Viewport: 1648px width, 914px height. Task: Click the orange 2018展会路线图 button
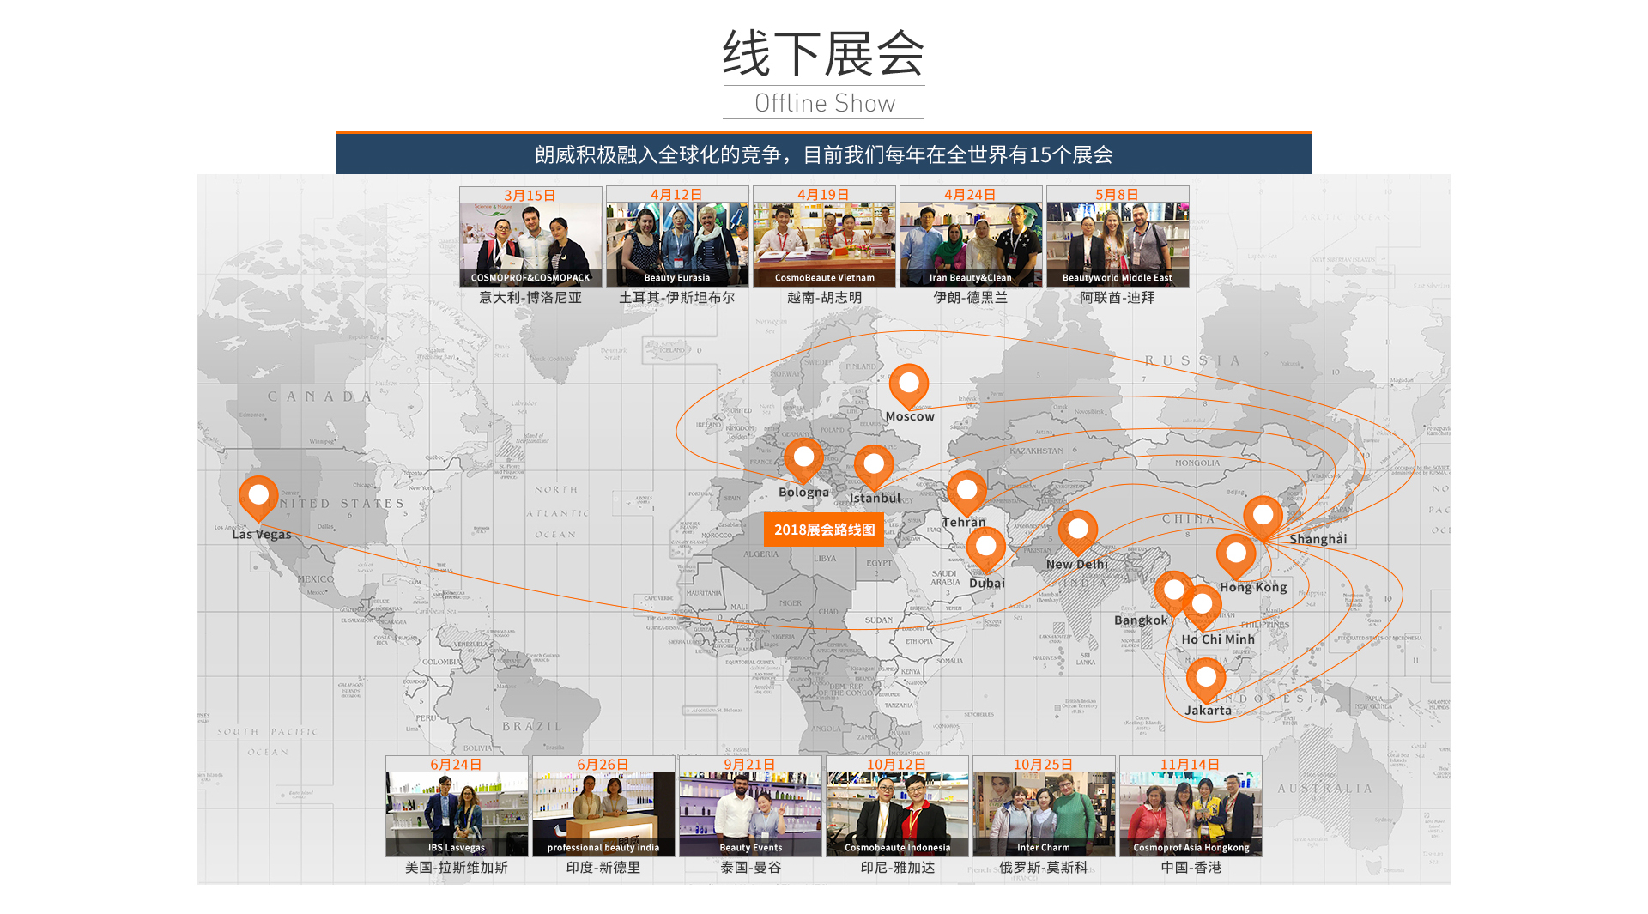pyautogui.click(x=823, y=530)
